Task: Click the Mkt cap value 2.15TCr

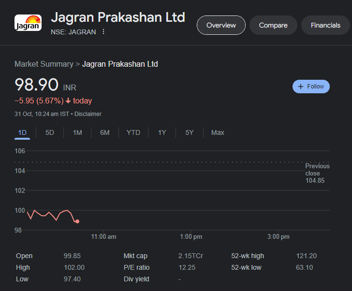Action: (x=191, y=256)
